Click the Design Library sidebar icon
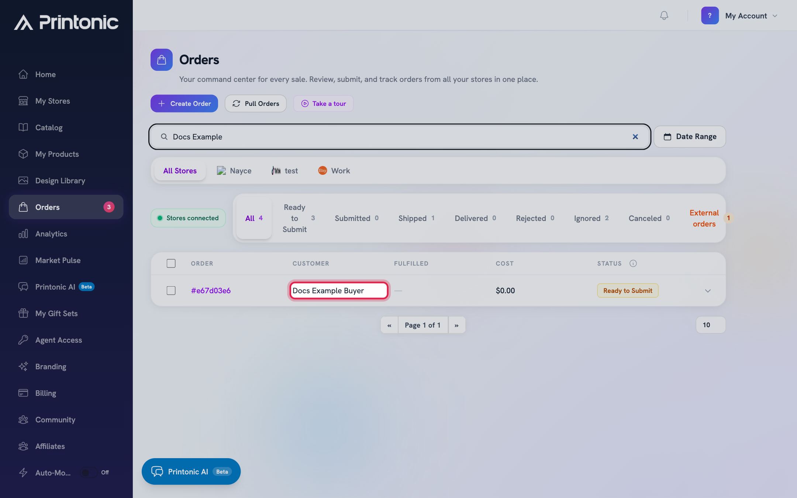The height and width of the screenshot is (498, 797). pyautogui.click(x=23, y=180)
